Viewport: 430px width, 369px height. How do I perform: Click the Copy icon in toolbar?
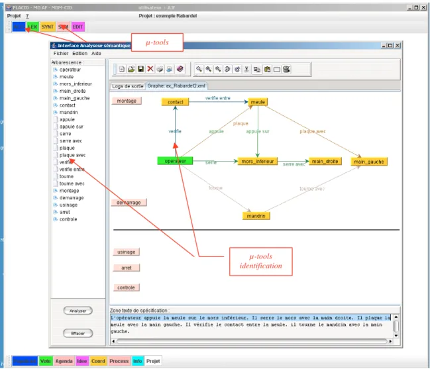[x=257, y=70]
